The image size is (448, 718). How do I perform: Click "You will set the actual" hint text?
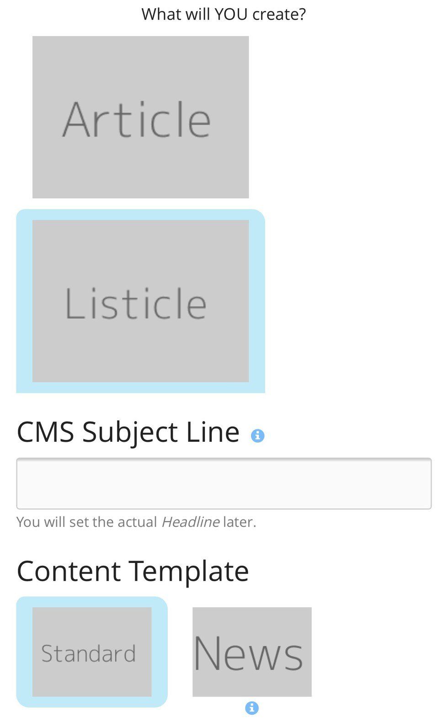point(87,522)
